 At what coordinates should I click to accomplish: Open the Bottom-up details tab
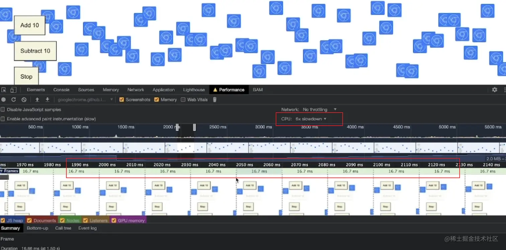tap(37, 228)
